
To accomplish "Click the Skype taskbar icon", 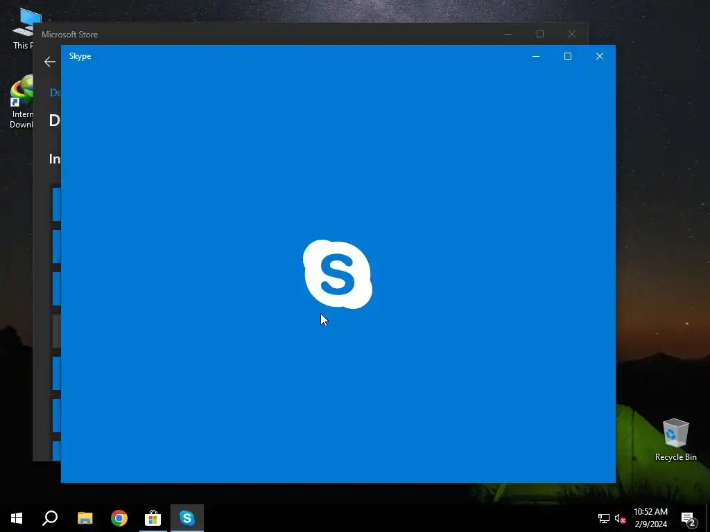I will pos(187,518).
